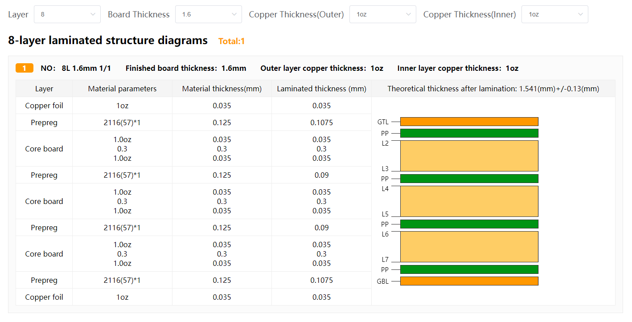Select the green PP bar below GTL
Viewport: 632px width, 322px height.
[x=469, y=133]
